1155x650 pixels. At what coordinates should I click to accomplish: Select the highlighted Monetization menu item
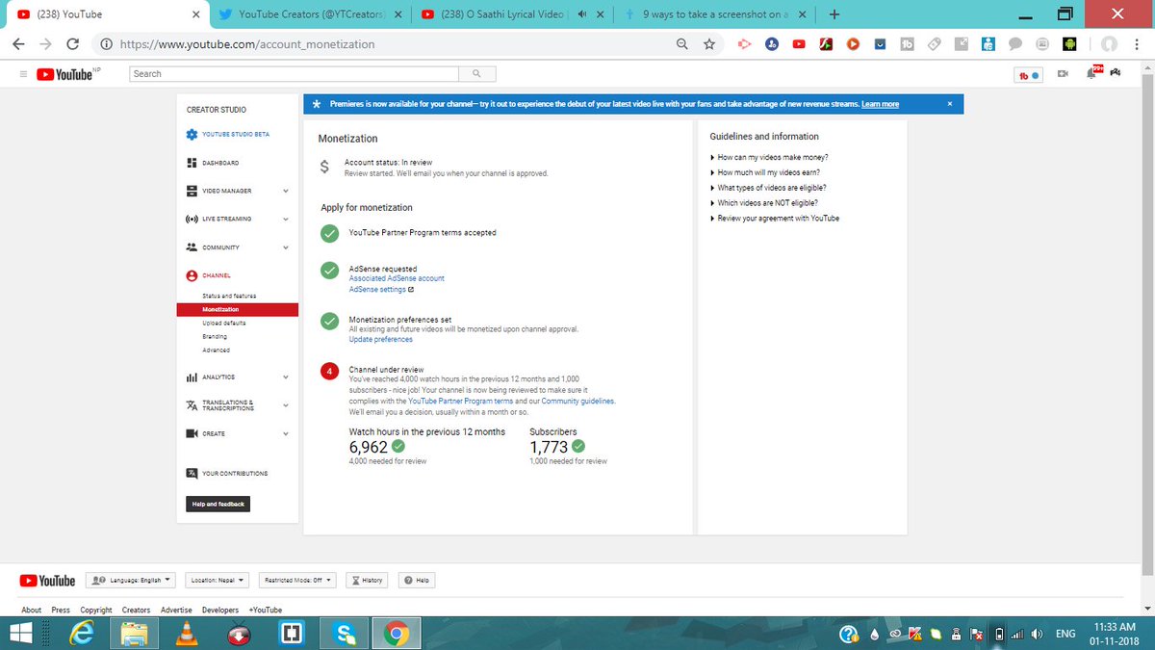pyautogui.click(x=238, y=309)
